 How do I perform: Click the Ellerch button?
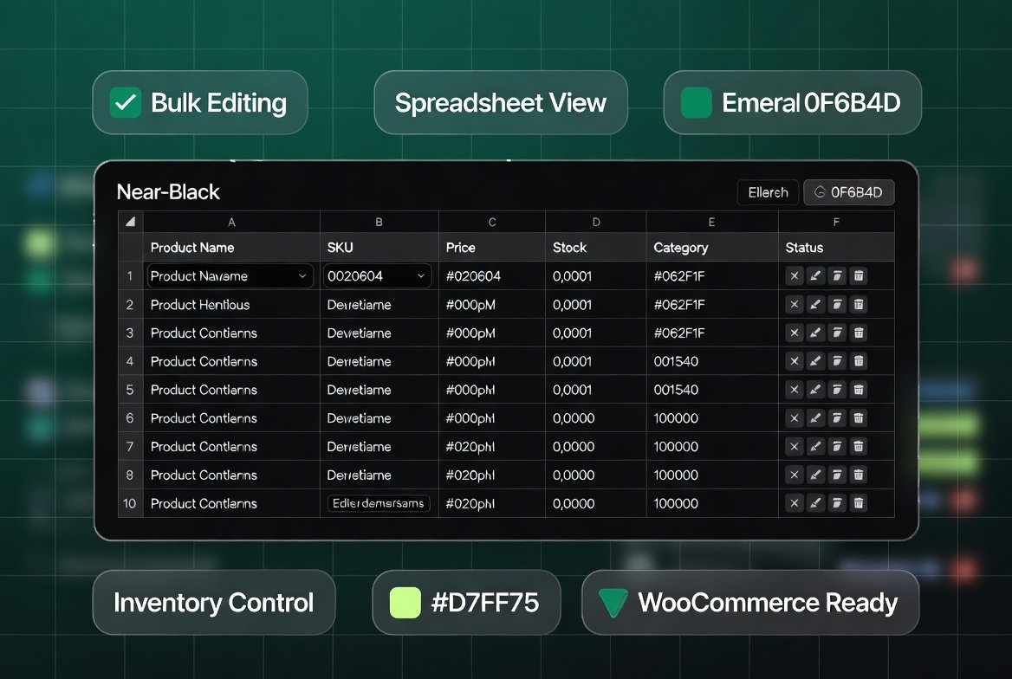768,192
